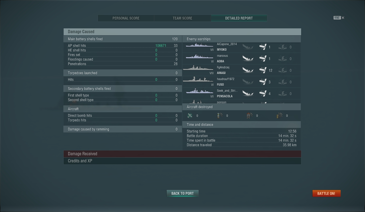Click AP shell hits damage value 106671
The height and width of the screenshot is (212, 365).
point(161,46)
